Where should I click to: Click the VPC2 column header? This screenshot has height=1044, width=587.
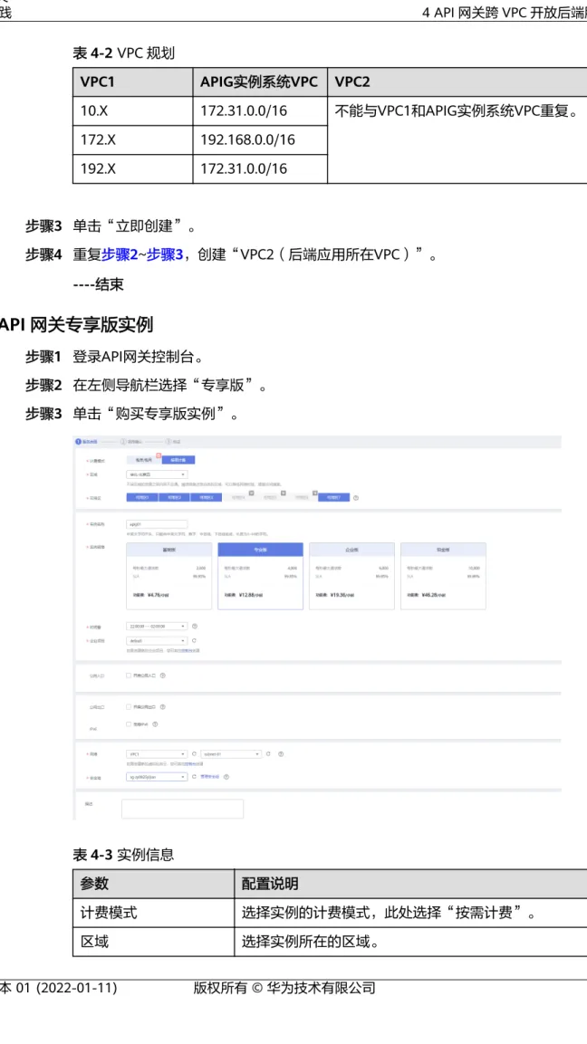click(457, 81)
